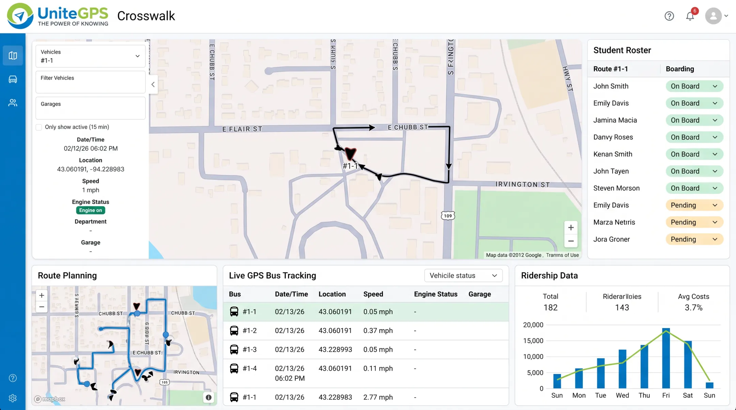Sort by Speed column header
Screen dimensions: 736x410
click(373, 294)
